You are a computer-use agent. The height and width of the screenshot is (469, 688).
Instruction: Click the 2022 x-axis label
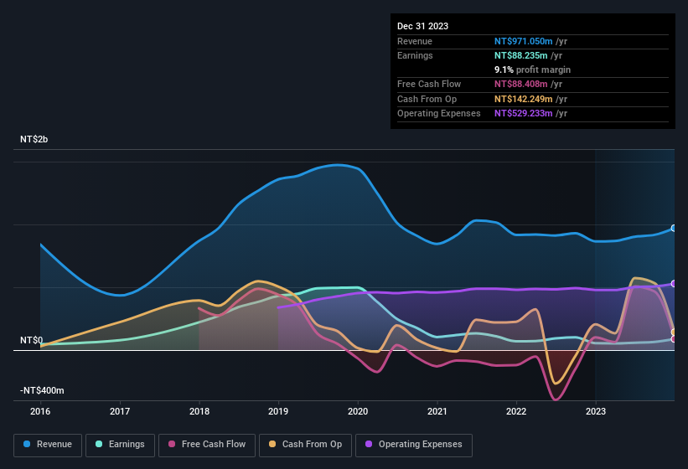tap(516, 411)
